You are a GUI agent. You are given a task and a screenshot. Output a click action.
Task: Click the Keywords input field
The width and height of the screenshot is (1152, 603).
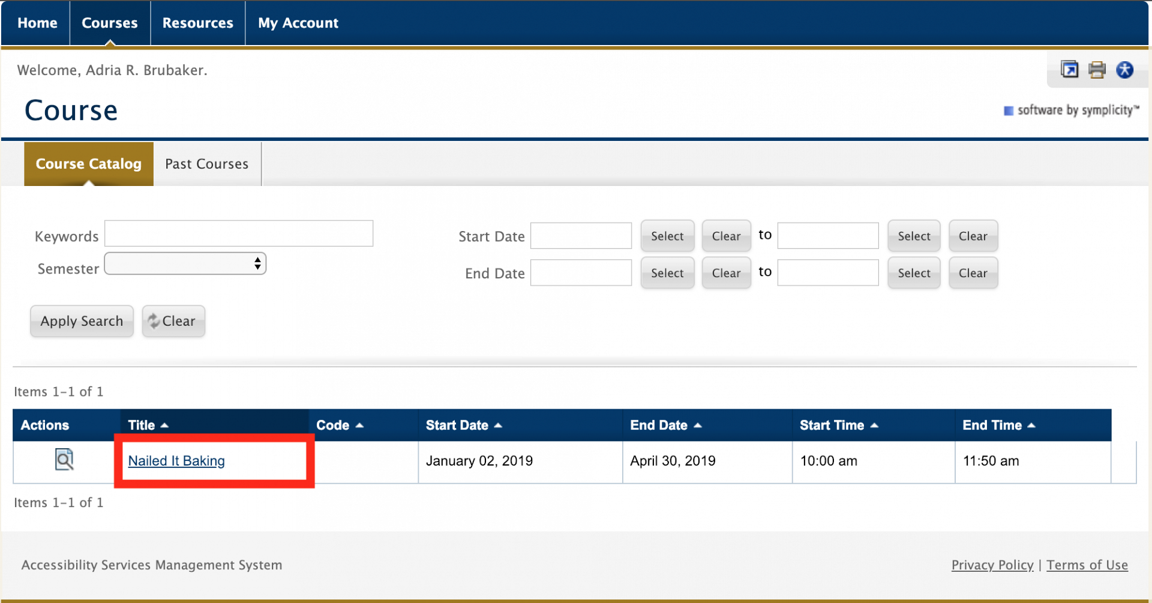(239, 233)
